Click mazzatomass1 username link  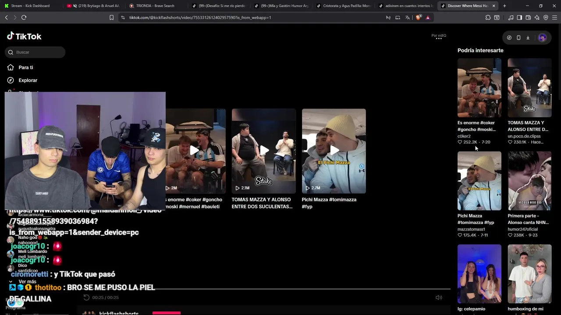point(471,229)
